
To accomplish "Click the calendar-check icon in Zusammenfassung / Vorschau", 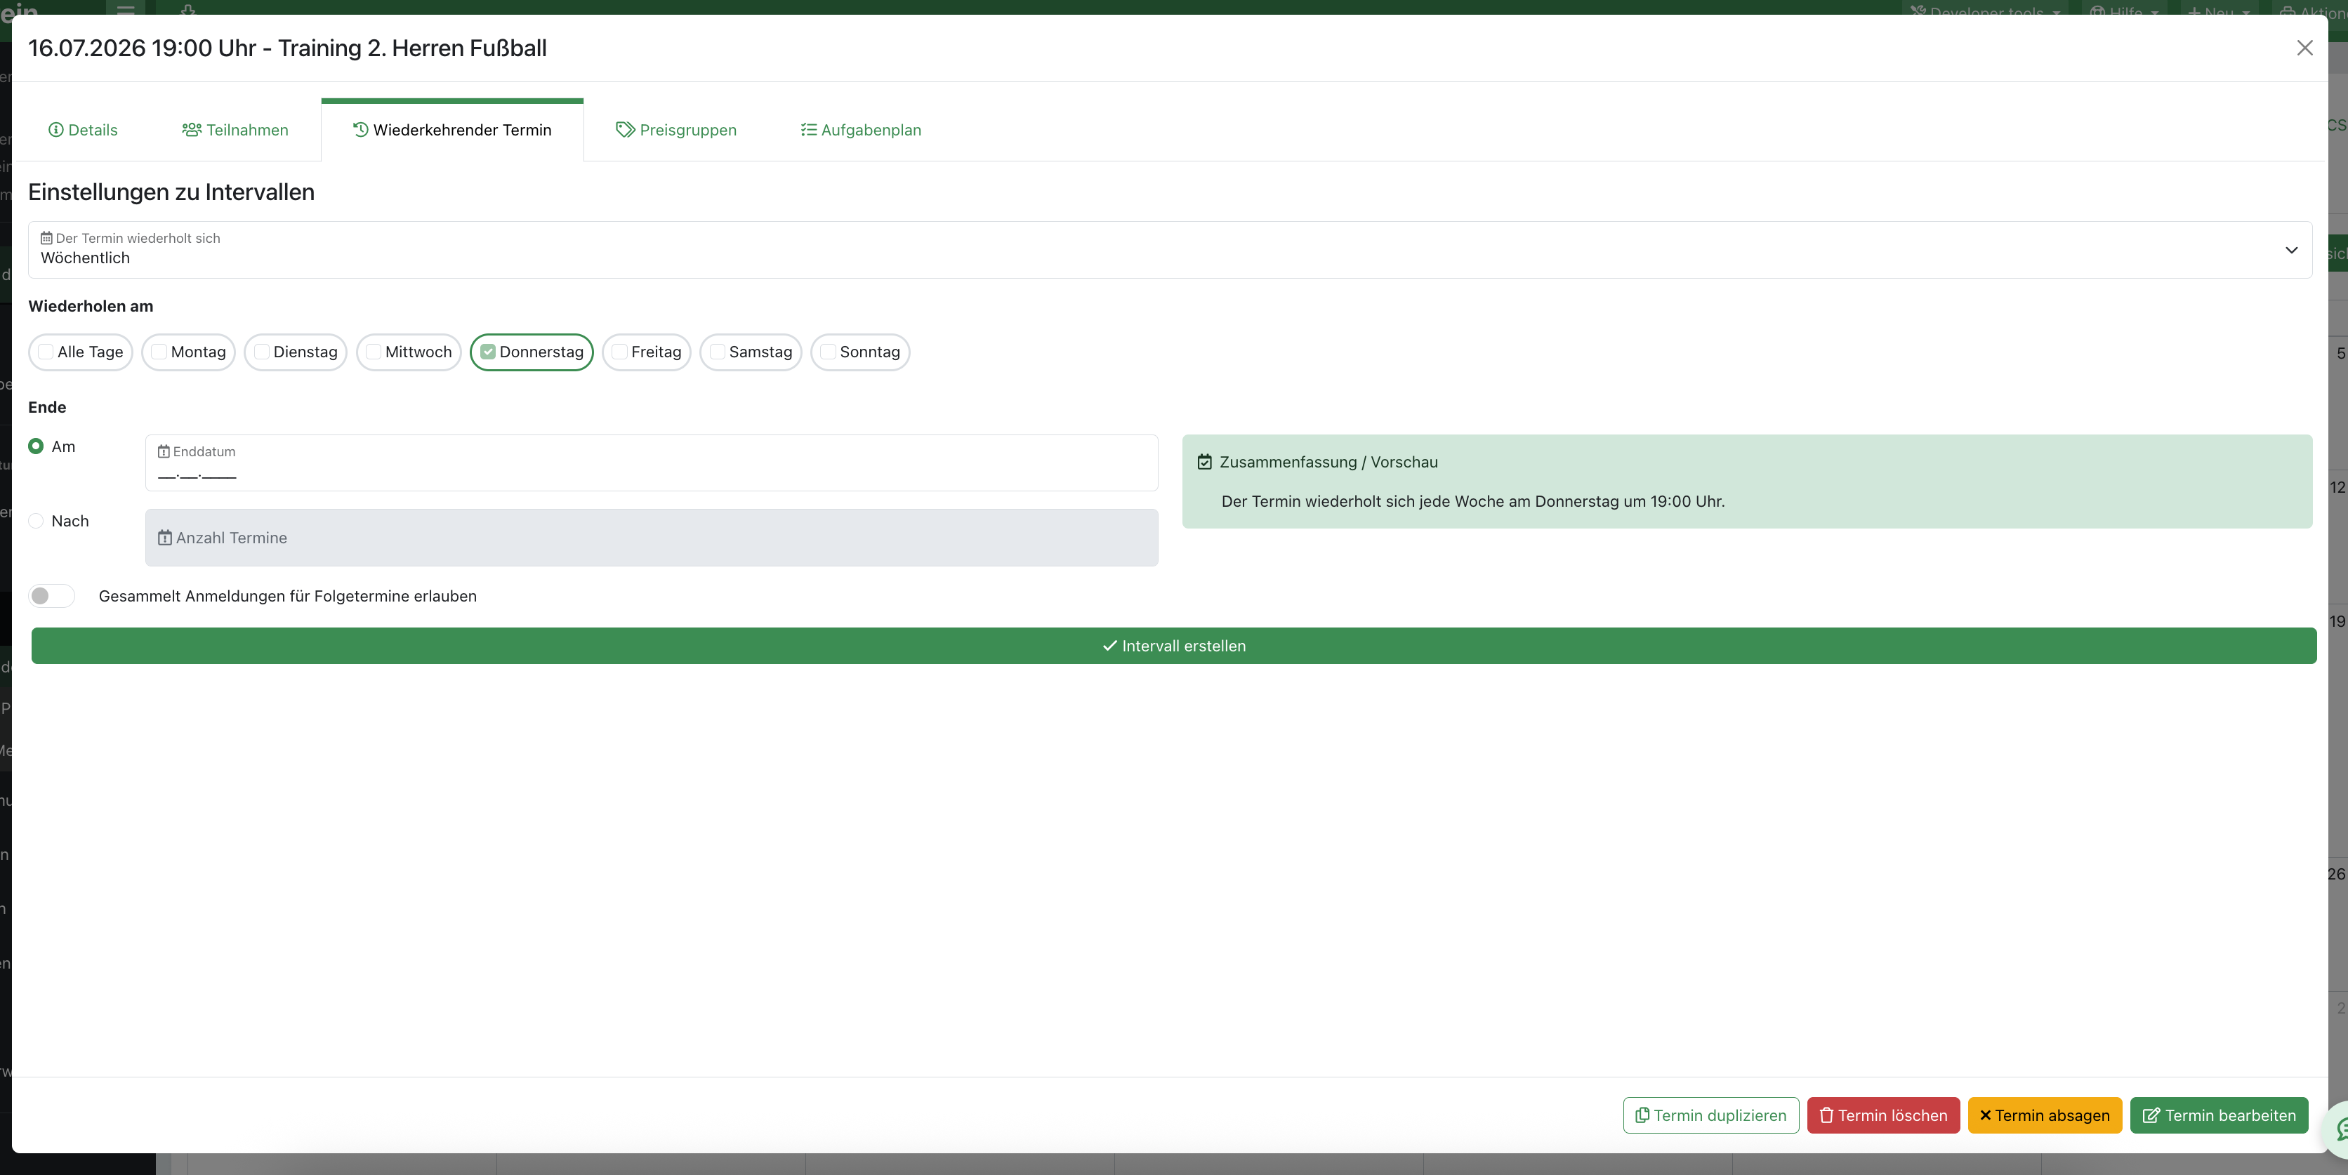I will pos(1205,462).
